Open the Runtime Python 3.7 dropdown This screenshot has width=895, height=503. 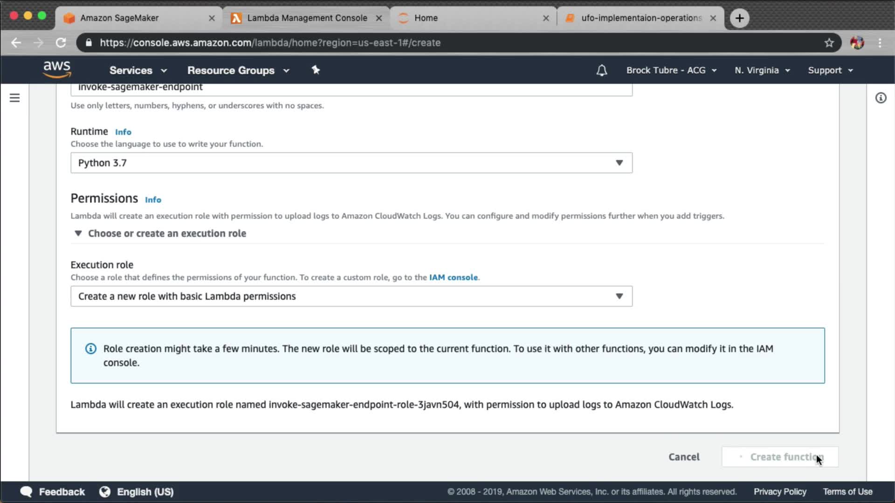click(x=351, y=163)
